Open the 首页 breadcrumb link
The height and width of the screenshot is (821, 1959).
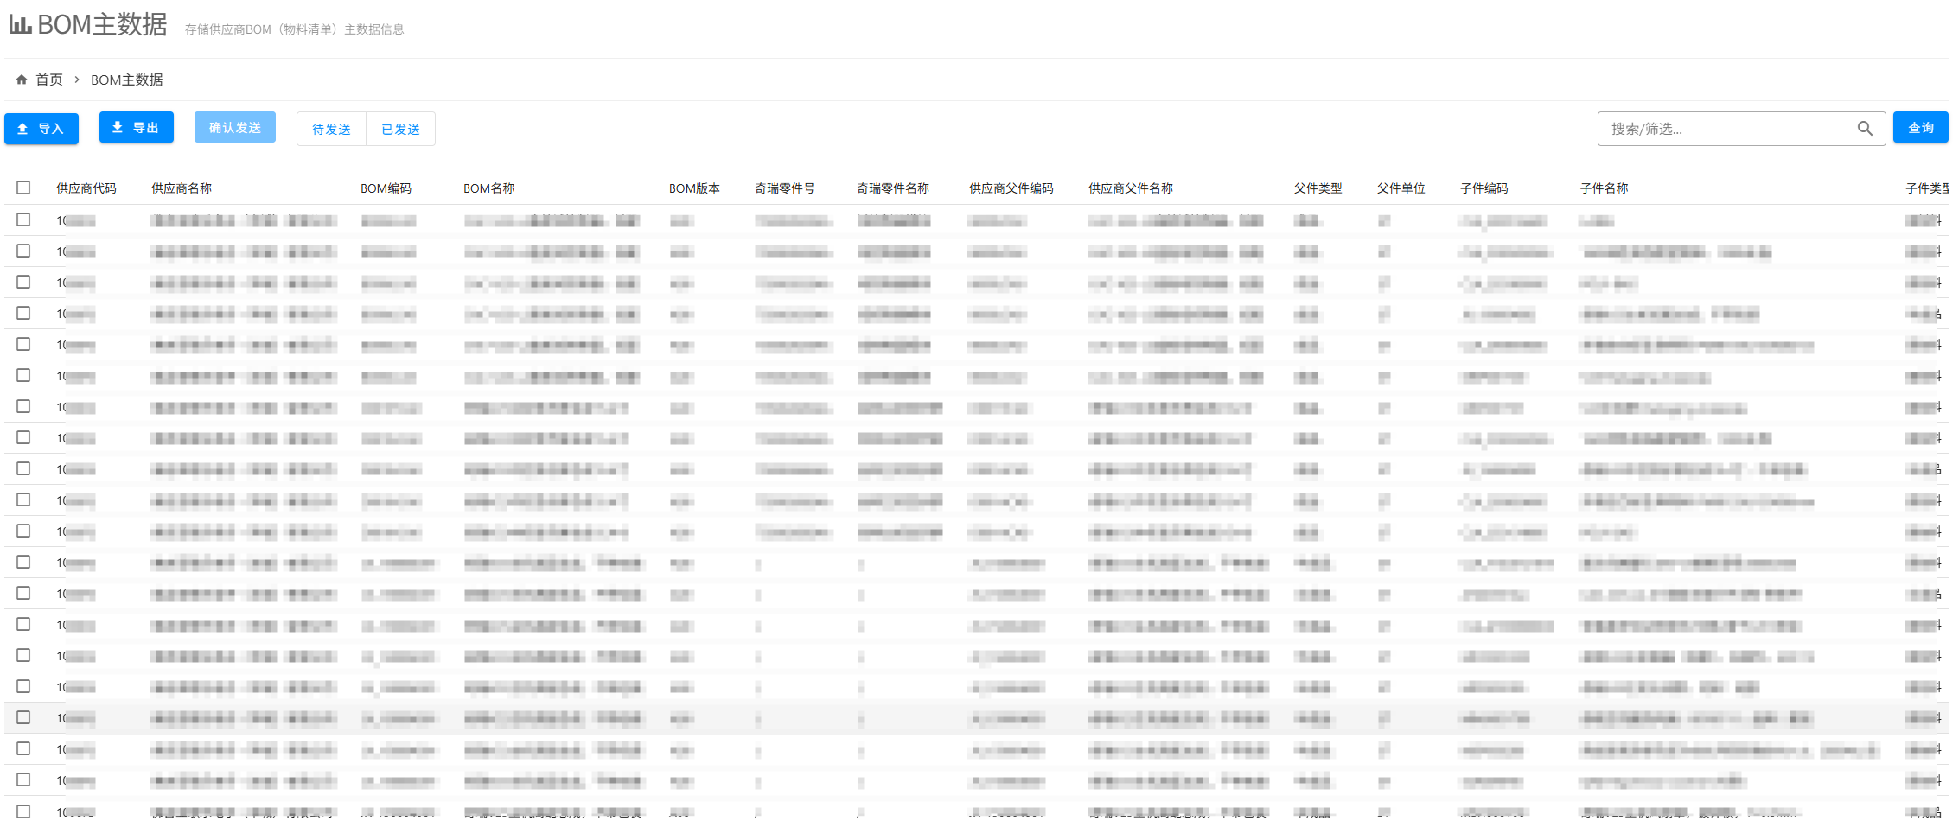(49, 80)
